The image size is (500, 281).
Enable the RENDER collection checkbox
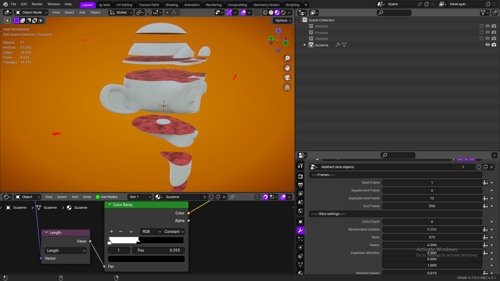pos(482,26)
